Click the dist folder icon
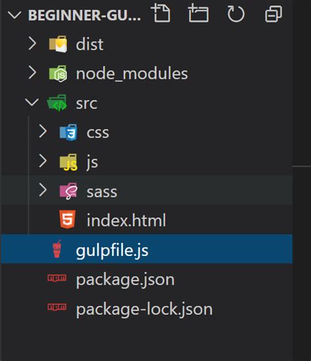This screenshot has height=361, width=311. (58, 44)
